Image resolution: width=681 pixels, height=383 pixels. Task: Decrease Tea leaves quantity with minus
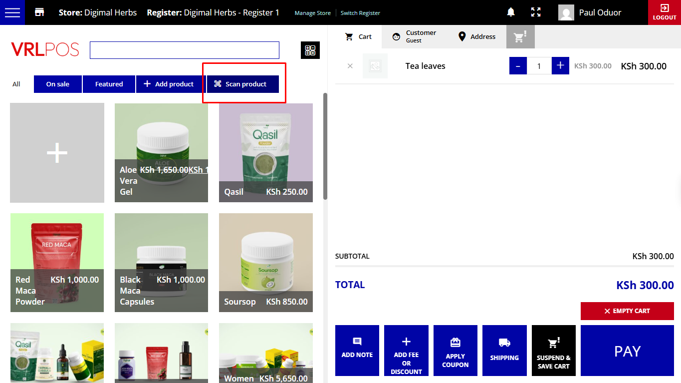coord(518,66)
